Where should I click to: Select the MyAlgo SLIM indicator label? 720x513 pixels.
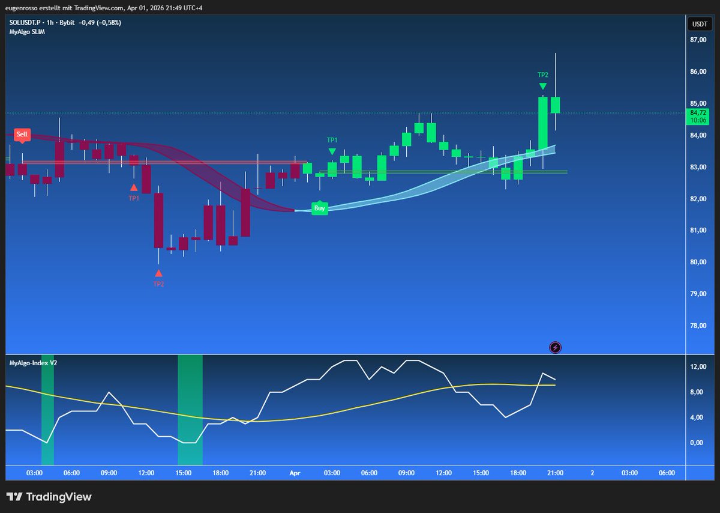[27, 32]
